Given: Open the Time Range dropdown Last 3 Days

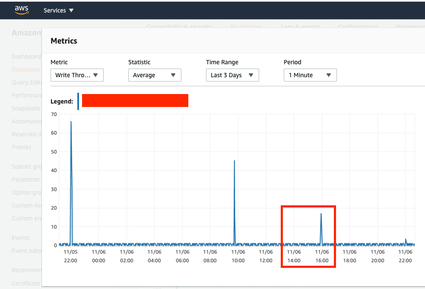Looking at the screenshot, I should point(232,75).
